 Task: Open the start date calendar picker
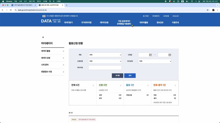click(150, 55)
